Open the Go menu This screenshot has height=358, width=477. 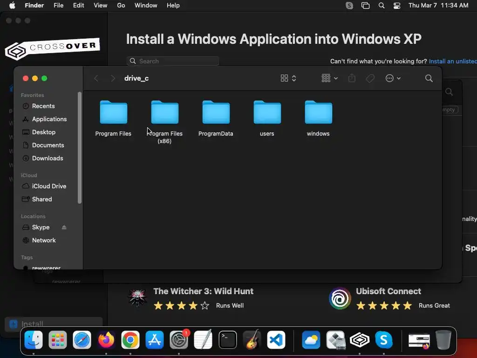[x=121, y=6]
